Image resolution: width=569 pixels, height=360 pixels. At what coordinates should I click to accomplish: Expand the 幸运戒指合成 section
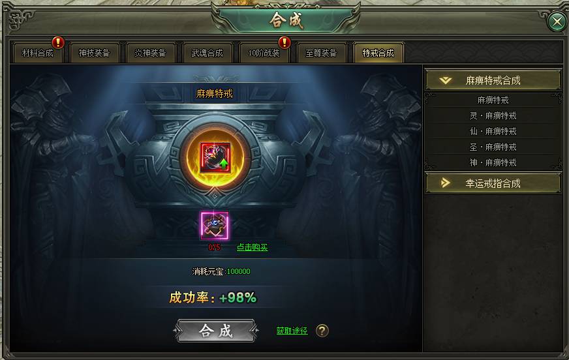pos(493,183)
